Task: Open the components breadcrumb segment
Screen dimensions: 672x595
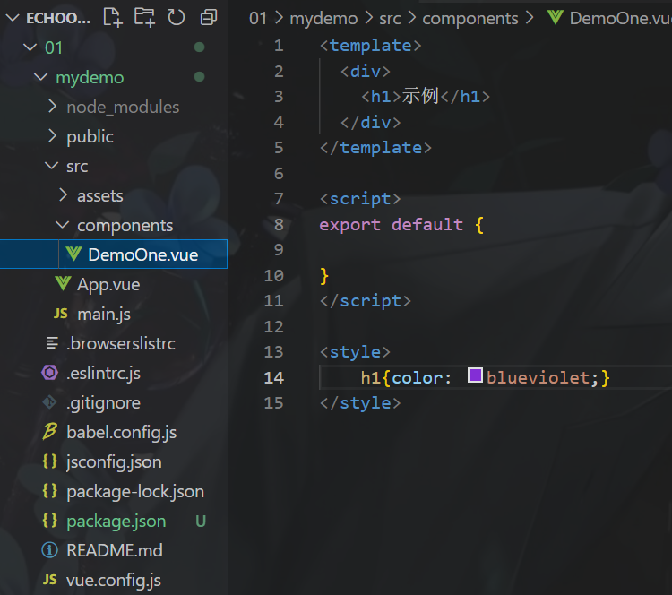Action: tap(470, 19)
